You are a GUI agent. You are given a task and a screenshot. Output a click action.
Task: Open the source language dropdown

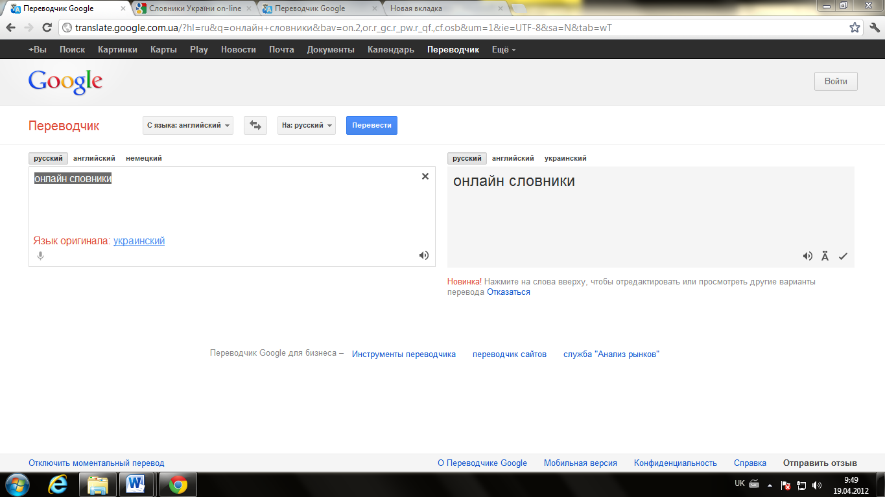(x=188, y=125)
